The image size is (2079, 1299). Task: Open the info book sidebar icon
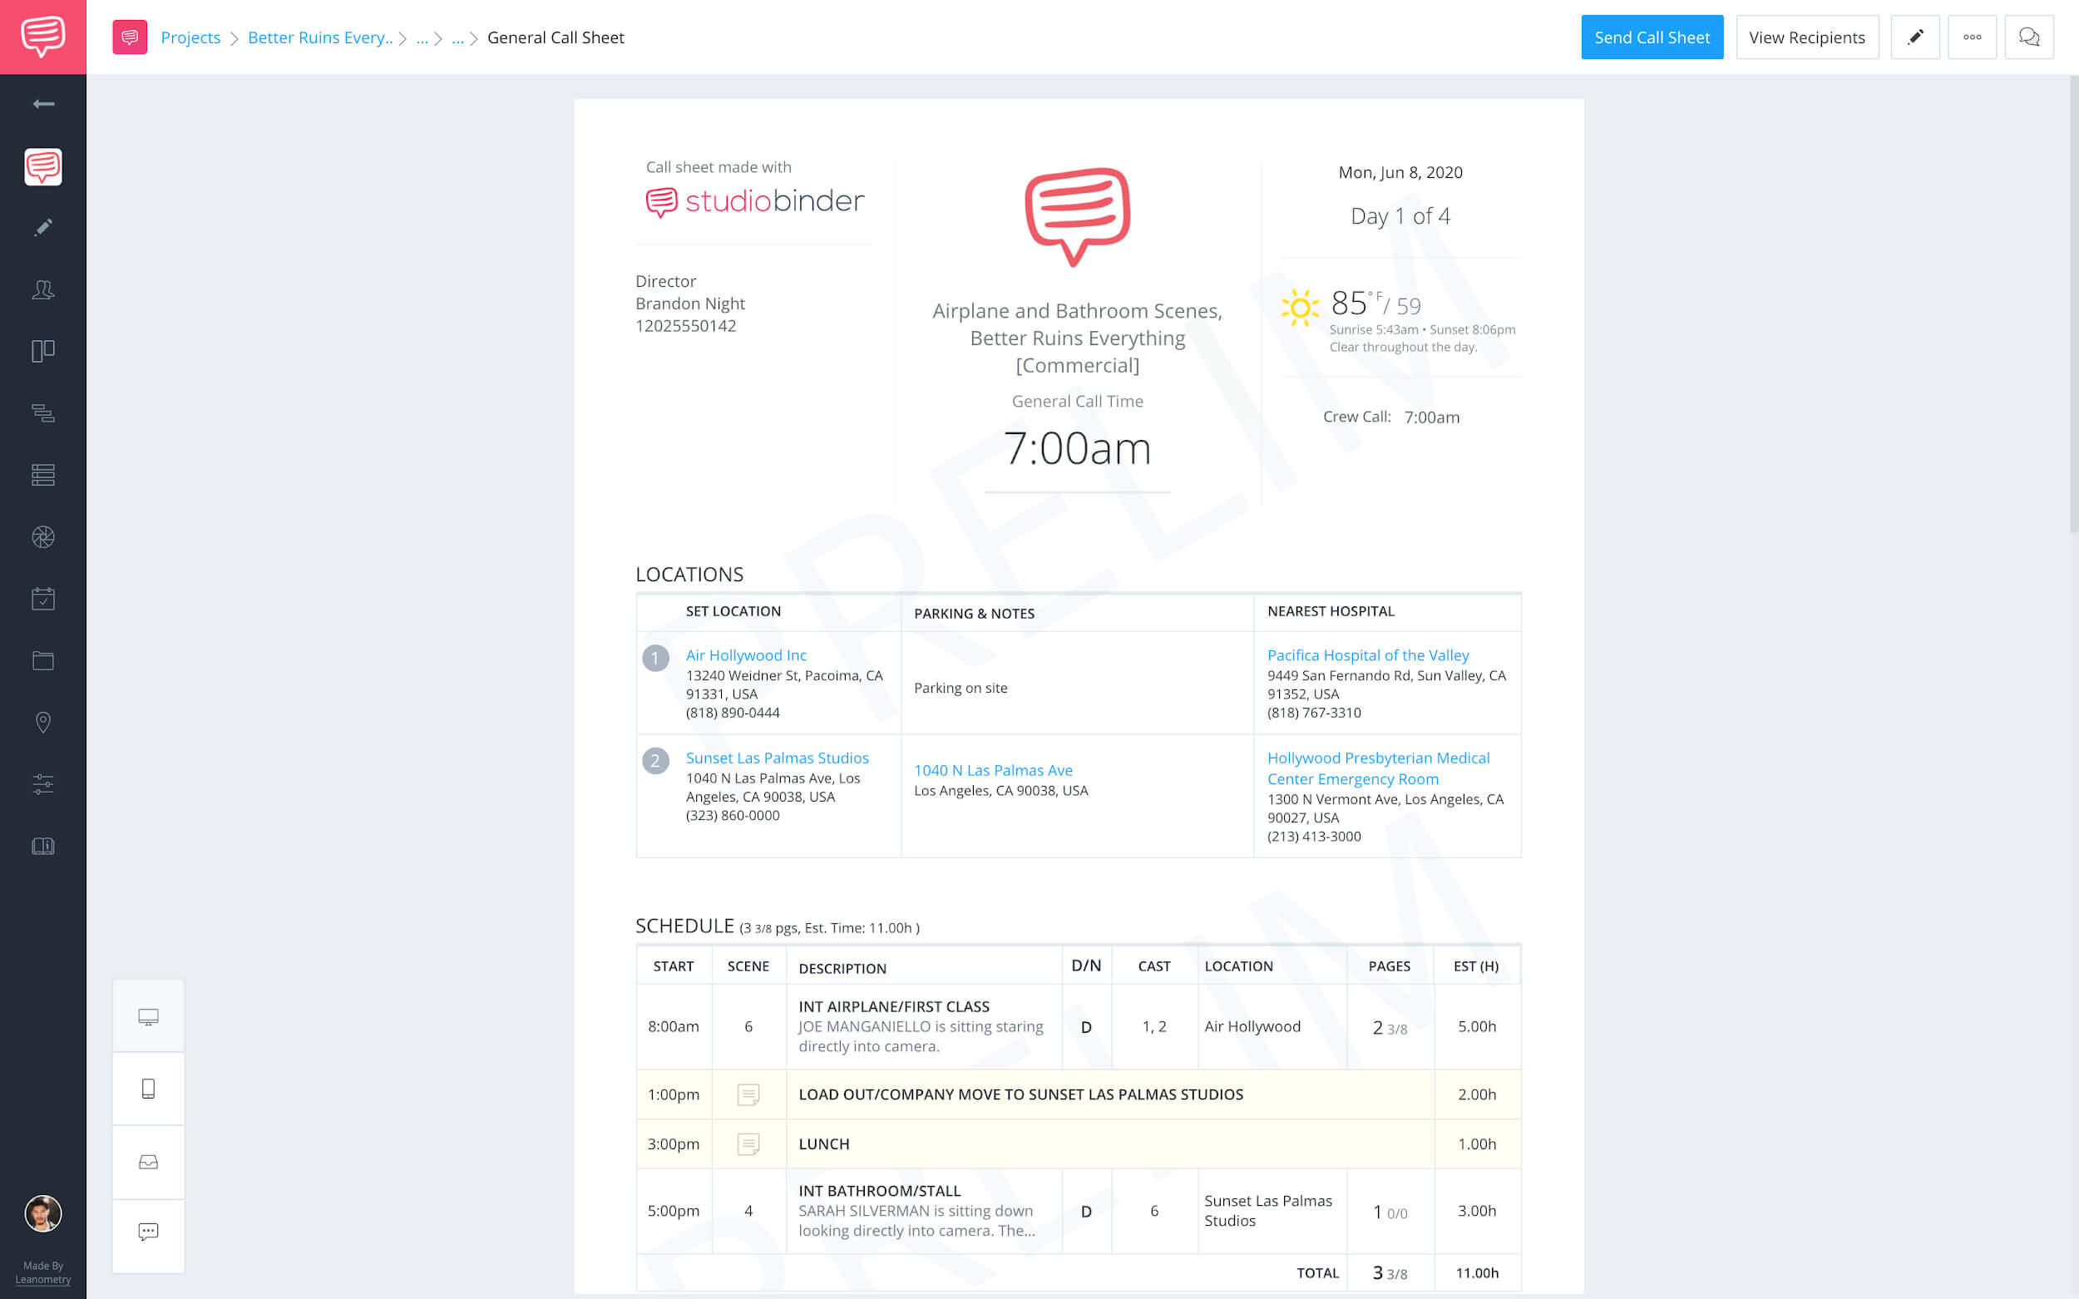(x=43, y=847)
